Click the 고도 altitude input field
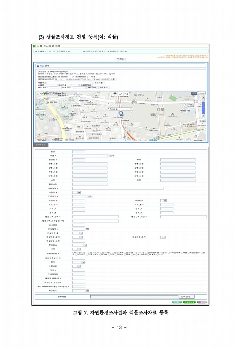Viewport: 238px width, 348px height. coord(79,270)
